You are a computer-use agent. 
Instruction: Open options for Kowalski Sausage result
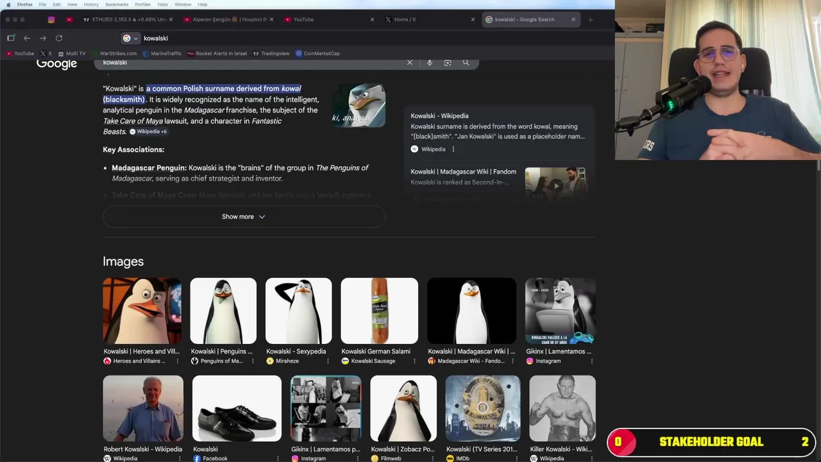pos(414,361)
